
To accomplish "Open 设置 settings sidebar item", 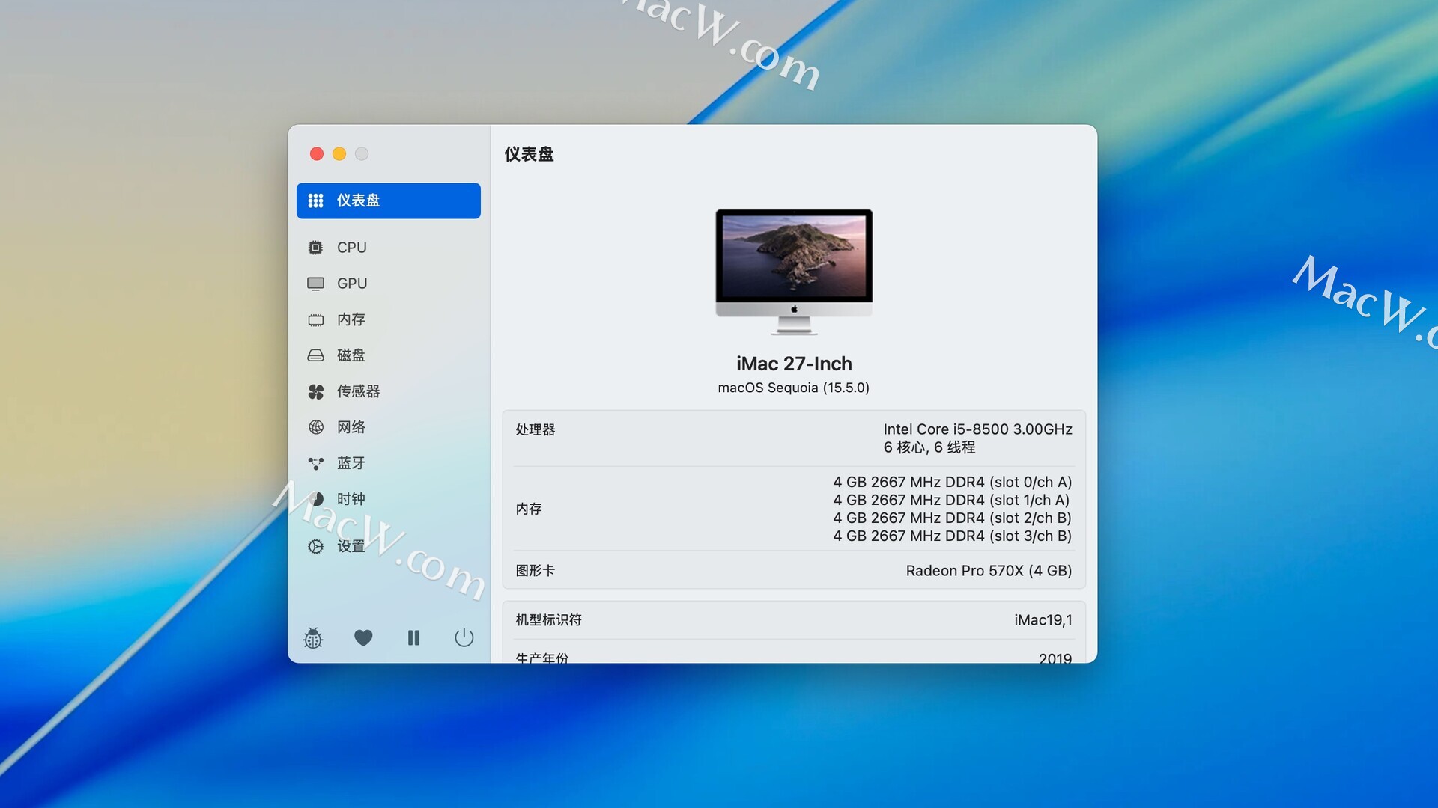I will pyautogui.click(x=388, y=546).
